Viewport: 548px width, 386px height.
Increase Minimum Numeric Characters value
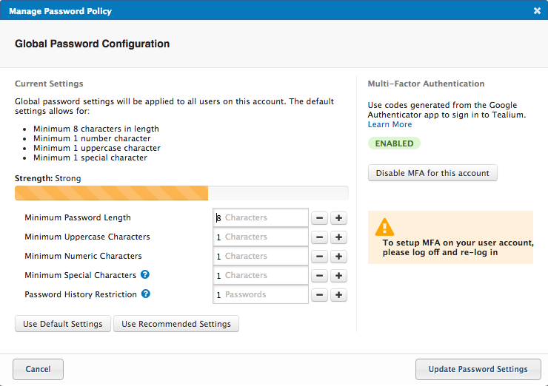338,257
